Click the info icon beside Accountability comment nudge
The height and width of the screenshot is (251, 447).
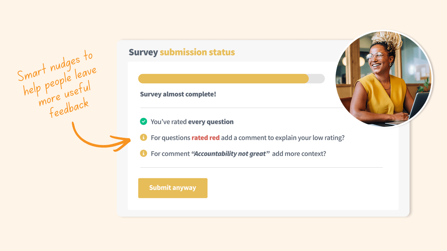pyautogui.click(x=144, y=153)
